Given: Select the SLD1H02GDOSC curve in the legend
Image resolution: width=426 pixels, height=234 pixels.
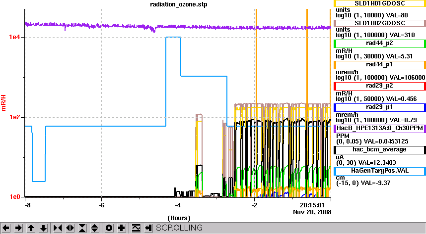Looking at the screenshot, I should point(379,23).
